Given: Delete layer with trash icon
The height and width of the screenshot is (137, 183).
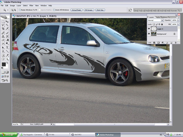Looking at the screenshot, I should (175, 43).
